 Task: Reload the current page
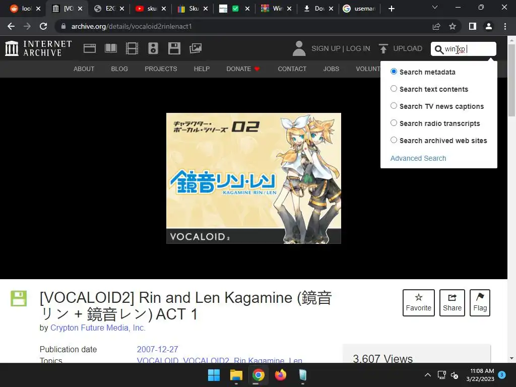click(x=43, y=26)
